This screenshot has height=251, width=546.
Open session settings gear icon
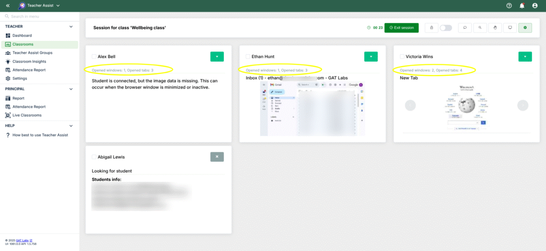click(x=525, y=28)
